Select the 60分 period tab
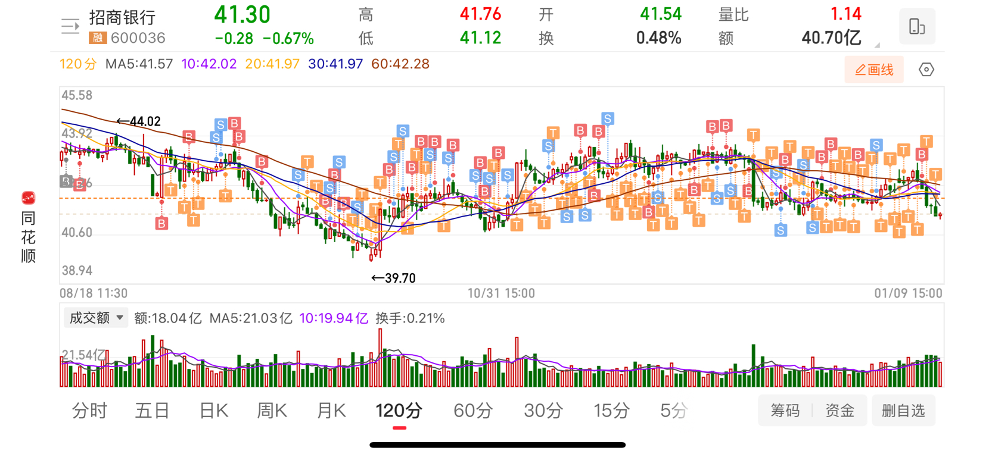Viewport: 995px width, 457px height. 473,411
